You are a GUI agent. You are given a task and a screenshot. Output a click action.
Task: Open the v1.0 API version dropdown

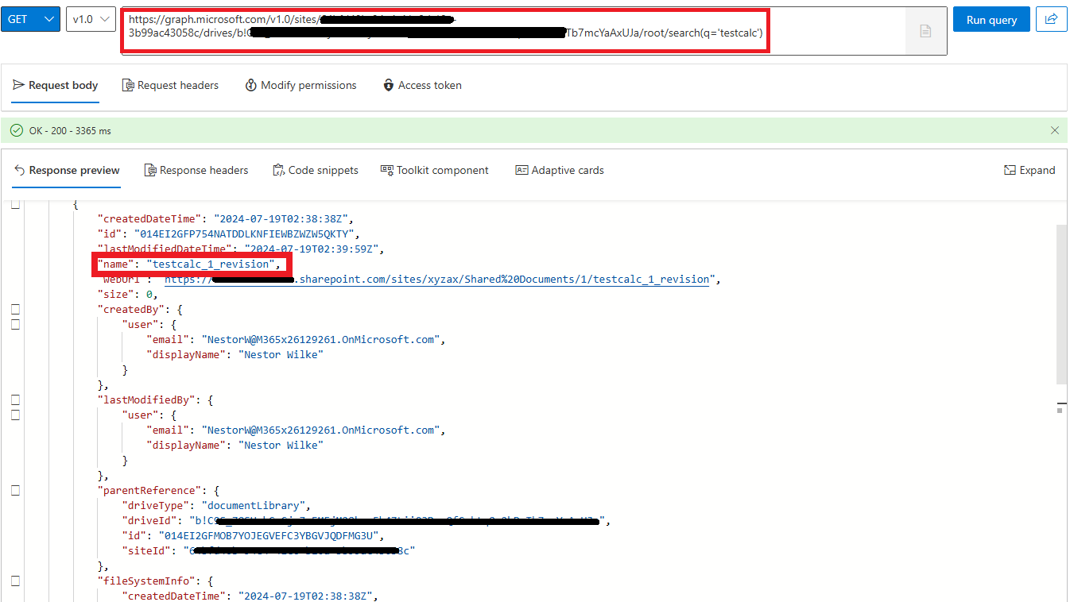coord(91,19)
